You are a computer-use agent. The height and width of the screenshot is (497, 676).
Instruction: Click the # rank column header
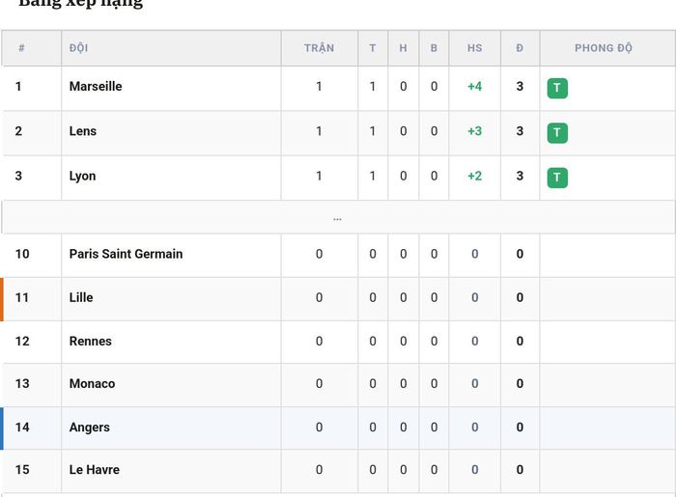coord(21,48)
